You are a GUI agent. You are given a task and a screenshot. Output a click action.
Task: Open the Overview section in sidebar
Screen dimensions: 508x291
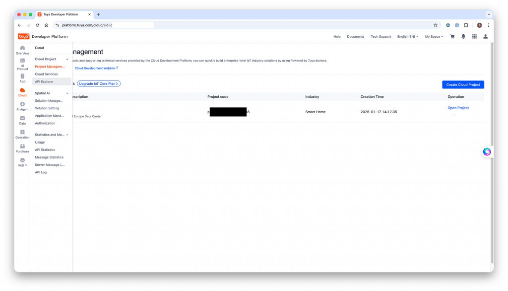coord(22,49)
